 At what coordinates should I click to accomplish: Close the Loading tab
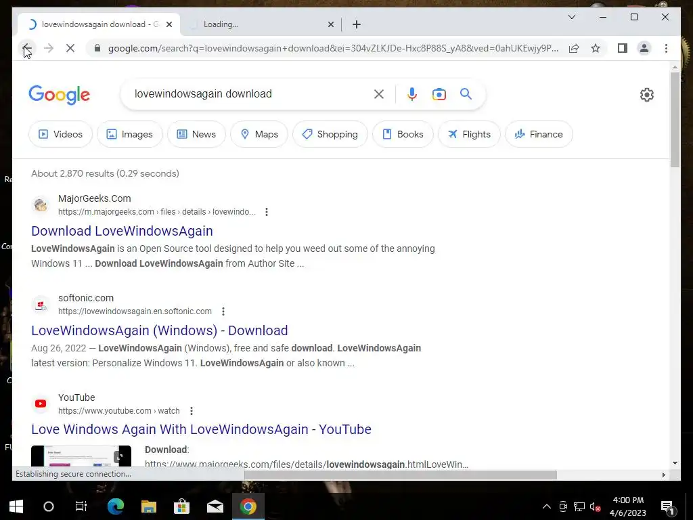click(330, 24)
